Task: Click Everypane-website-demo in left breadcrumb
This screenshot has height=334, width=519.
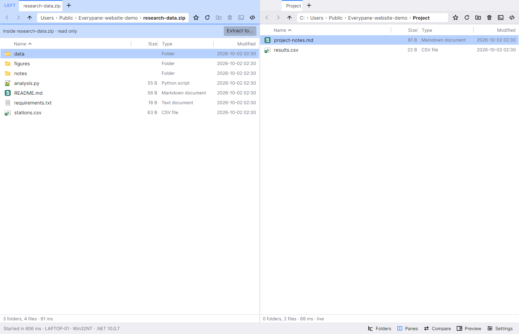Action: [x=108, y=18]
